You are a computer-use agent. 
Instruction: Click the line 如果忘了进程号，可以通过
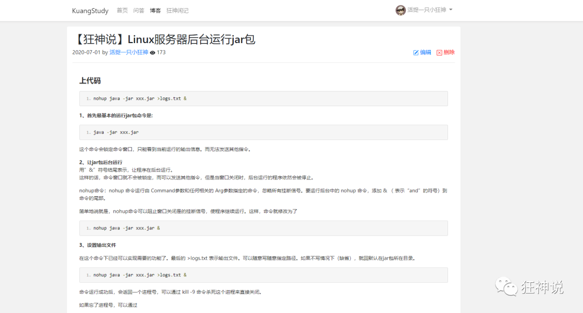(108, 305)
